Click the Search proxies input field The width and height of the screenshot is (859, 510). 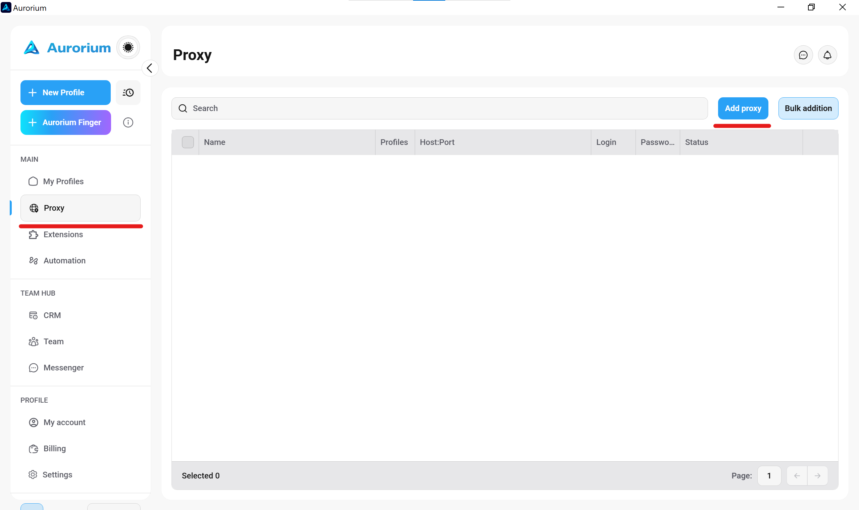[x=439, y=108]
